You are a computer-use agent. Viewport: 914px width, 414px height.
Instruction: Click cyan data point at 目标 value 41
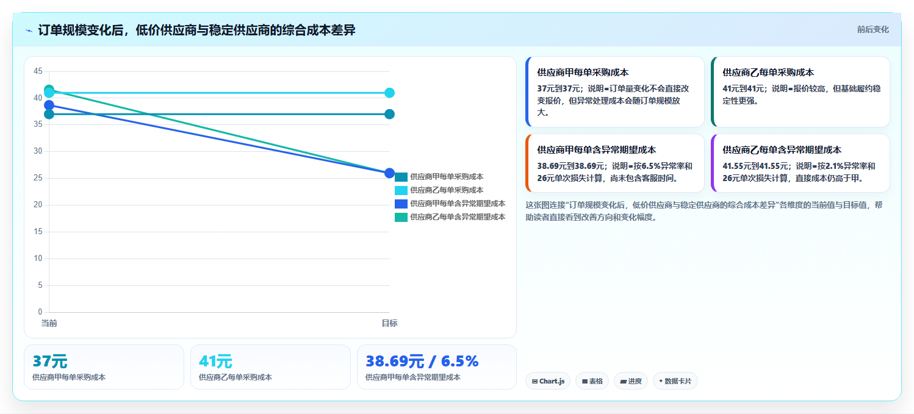(x=389, y=93)
